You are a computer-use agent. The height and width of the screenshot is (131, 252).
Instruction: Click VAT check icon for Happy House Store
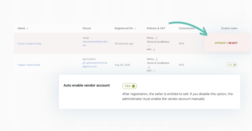point(154,71)
